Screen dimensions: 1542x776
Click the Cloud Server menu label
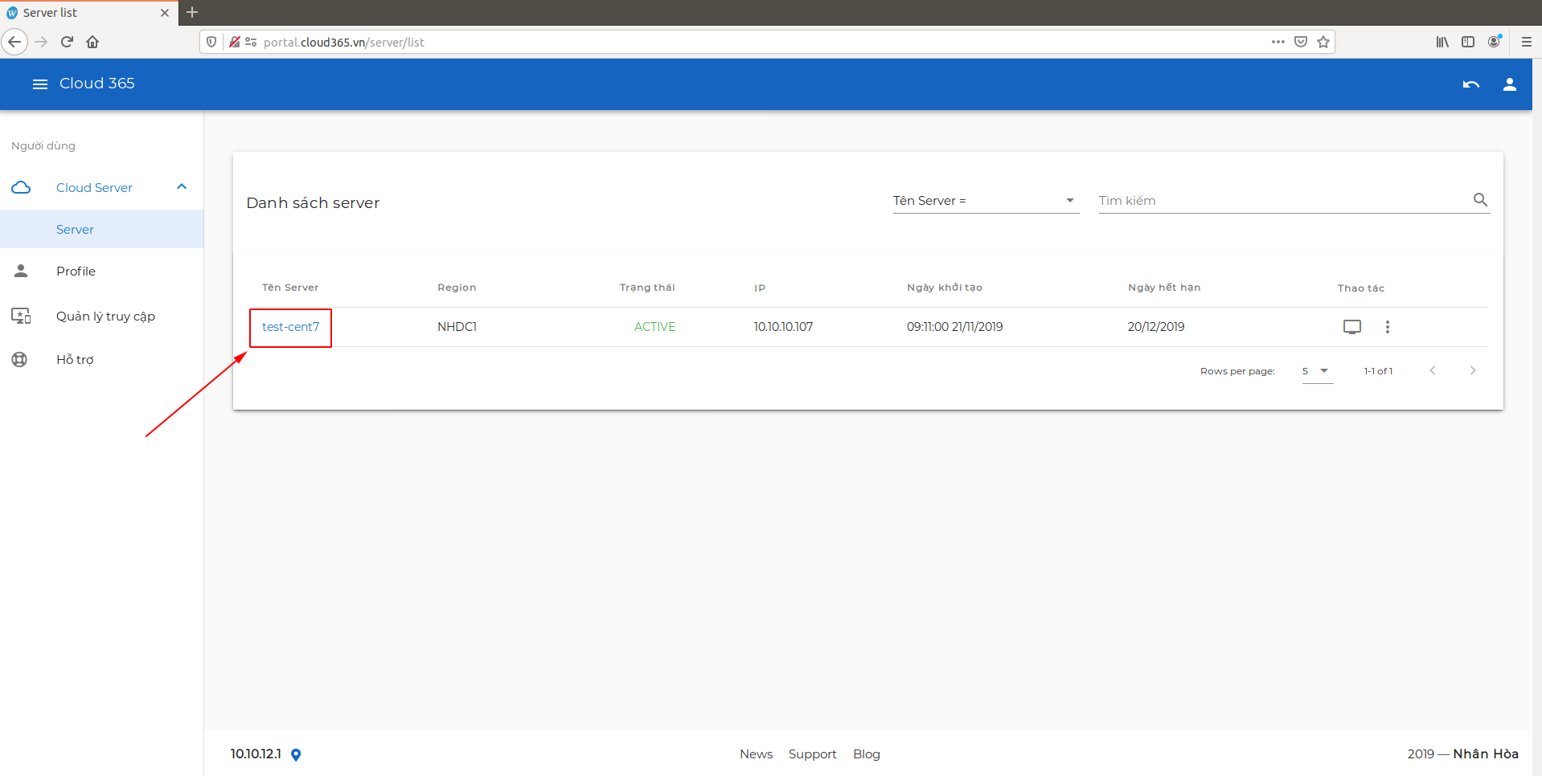pyautogui.click(x=94, y=188)
